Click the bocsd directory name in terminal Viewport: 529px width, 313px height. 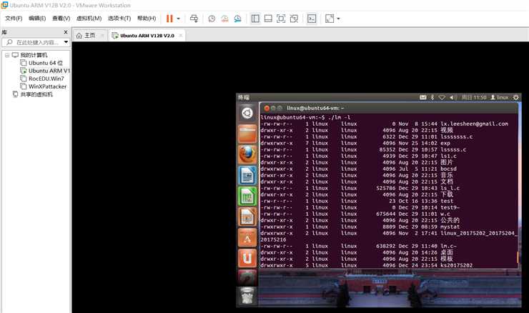(x=448, y=169)
